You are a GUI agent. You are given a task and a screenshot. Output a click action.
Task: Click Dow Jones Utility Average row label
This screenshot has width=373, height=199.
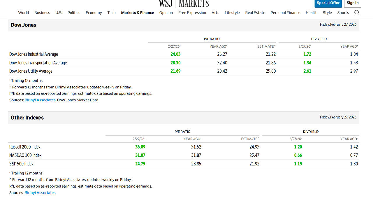(x=31, y=71)
